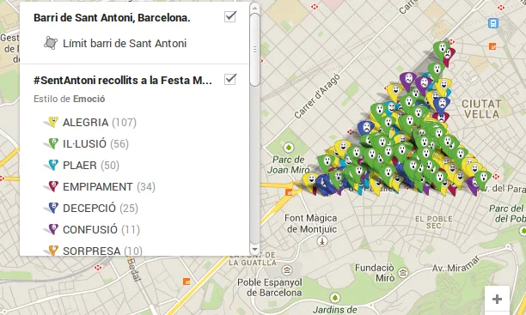The width and height of the screenshot is (526, 315).
Task: Uncheck the Barri de Sant Antoni layer checkbox
Action: [230, 16]
